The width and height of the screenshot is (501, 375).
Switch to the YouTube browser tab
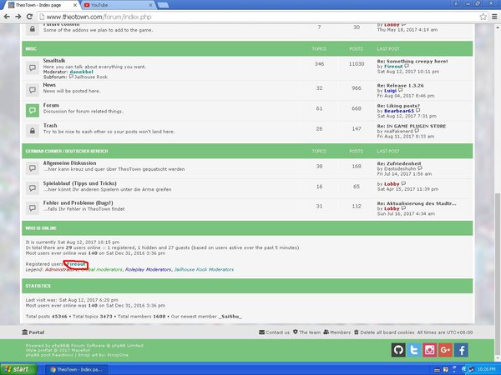pyautogui.click(x=117, y=5)
